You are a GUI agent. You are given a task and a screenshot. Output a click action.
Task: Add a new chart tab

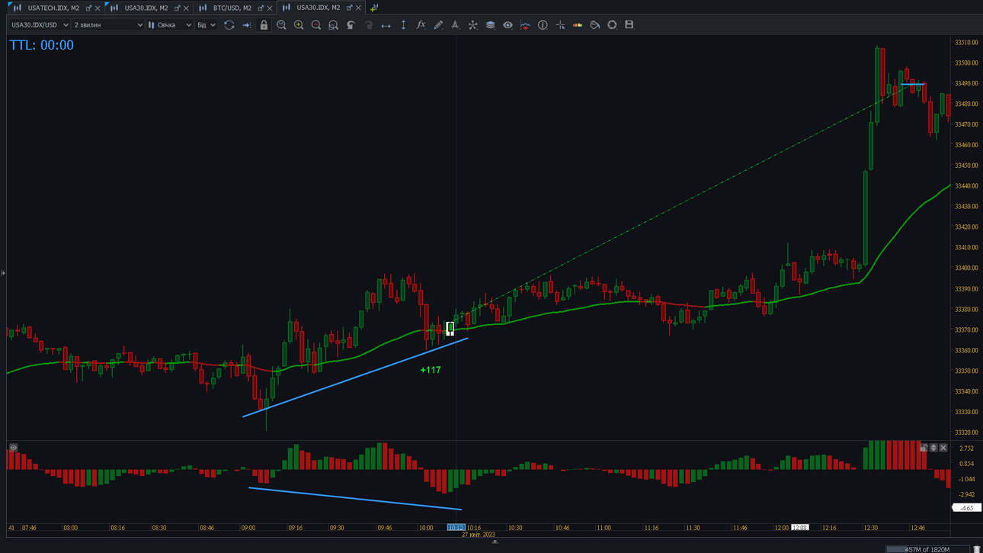[x=373, y=8]
